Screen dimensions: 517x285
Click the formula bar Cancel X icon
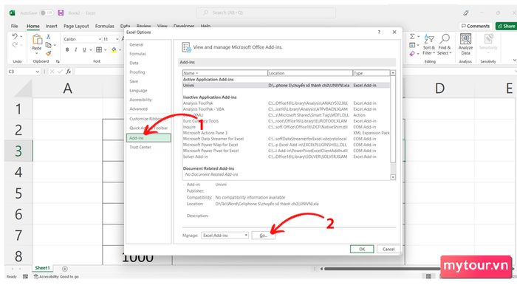pos(52,72)
